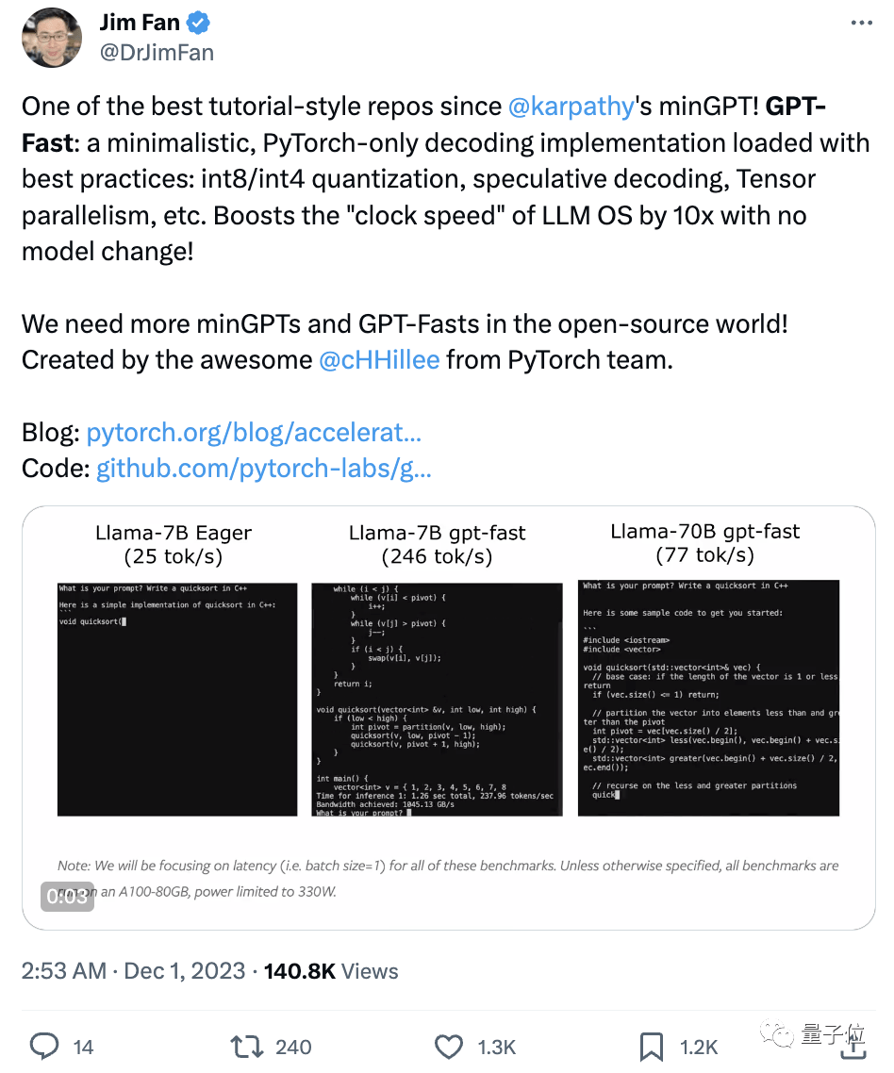The height and width of the screenshot is (1073, 894).
Task: Click the Jim Fan display name
Action: tap(140, 22)
